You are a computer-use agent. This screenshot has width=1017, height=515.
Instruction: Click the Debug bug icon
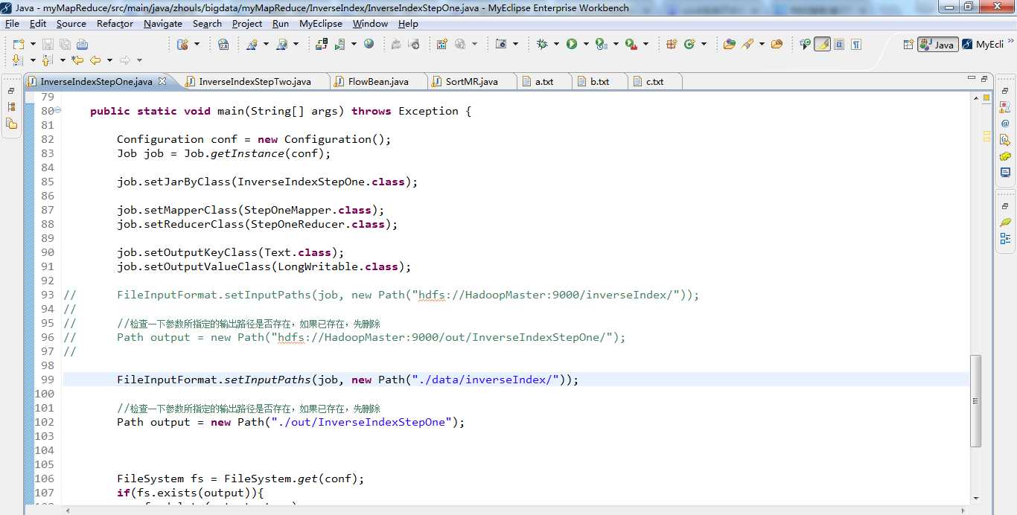pos(542,45)
